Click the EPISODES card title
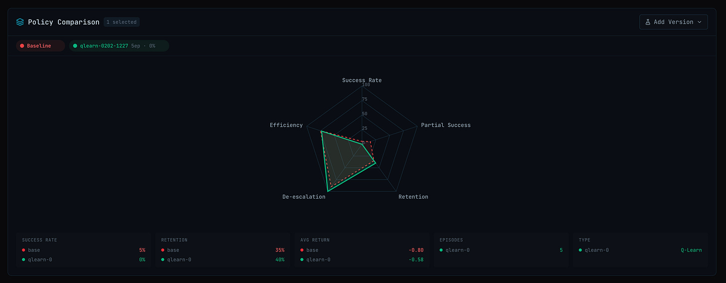This screenshot has width=726, height=283. pos(452,240)
